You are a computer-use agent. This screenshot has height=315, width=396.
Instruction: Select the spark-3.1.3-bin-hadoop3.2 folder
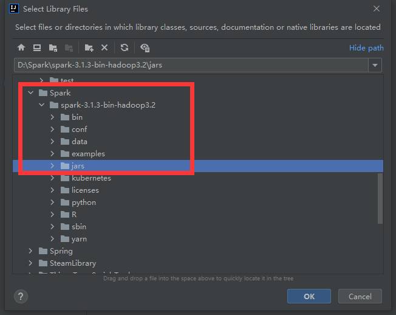pos(102,105)
